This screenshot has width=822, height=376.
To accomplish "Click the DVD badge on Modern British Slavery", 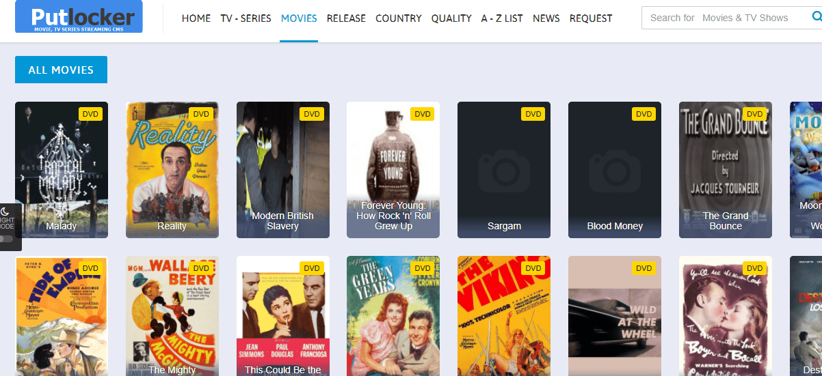I will (312, 114).
